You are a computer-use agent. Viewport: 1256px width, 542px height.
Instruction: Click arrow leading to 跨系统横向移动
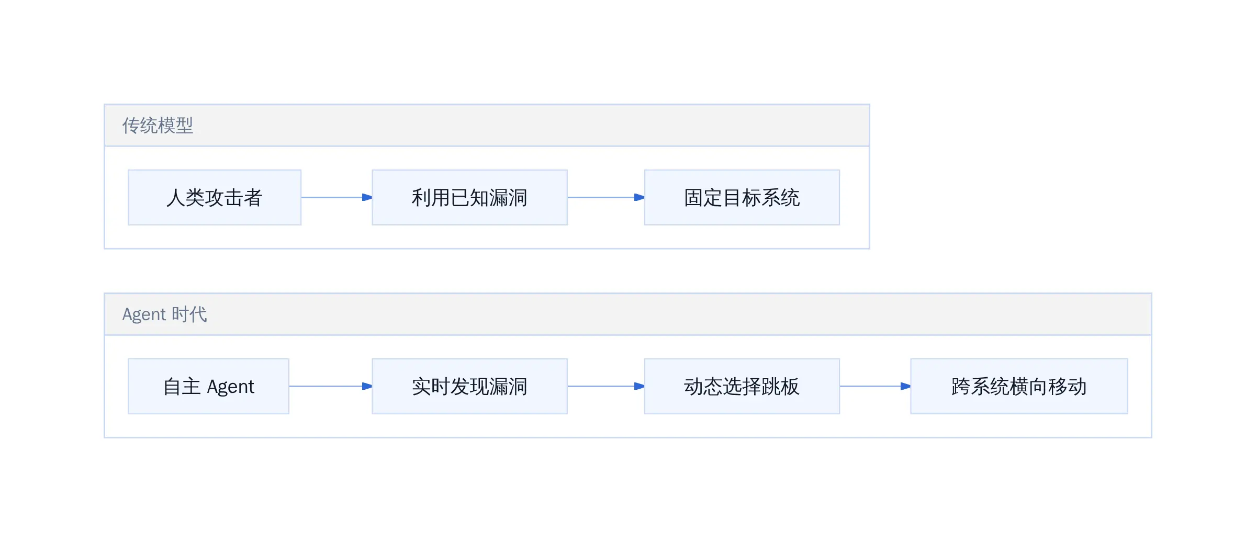click(875, 386)
